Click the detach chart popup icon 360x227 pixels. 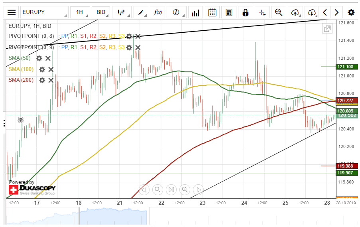[x=327, y=29]
